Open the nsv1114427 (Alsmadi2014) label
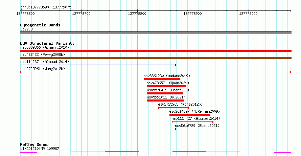 (x=196, y=118)
